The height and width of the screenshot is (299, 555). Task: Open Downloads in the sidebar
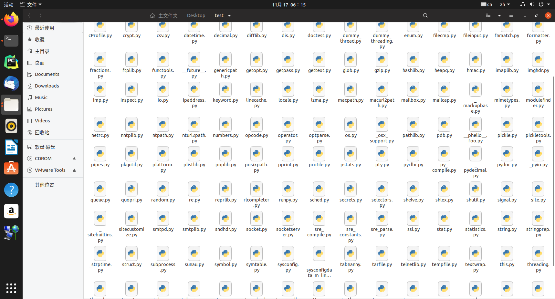click(47, 86)
